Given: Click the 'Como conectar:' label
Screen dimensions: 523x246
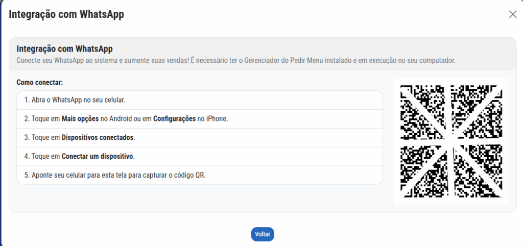Looking at the screenshot, I should [40, 82].
